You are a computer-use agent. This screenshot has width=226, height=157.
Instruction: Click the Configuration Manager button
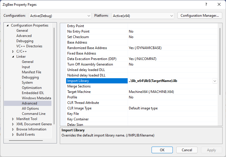click(200, 16)
